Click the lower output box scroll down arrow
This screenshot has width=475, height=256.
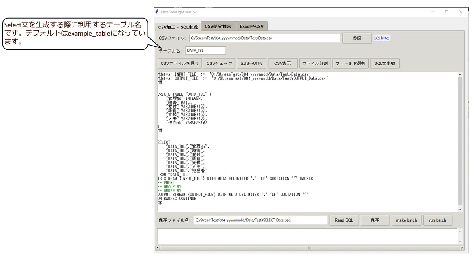pyautogui.click(x=460, y=241)
